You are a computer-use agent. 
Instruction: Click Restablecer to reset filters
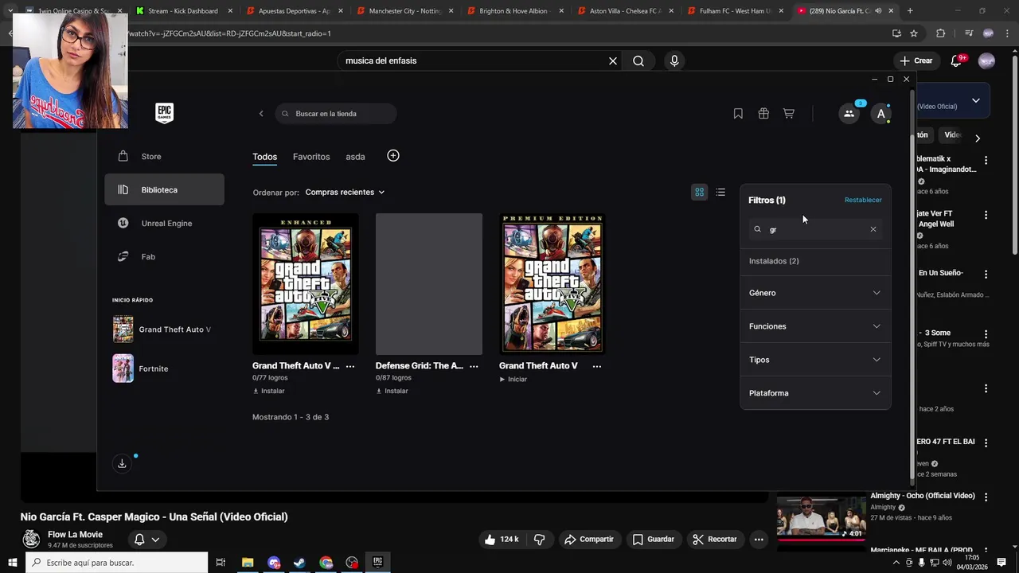click(863, 200)
